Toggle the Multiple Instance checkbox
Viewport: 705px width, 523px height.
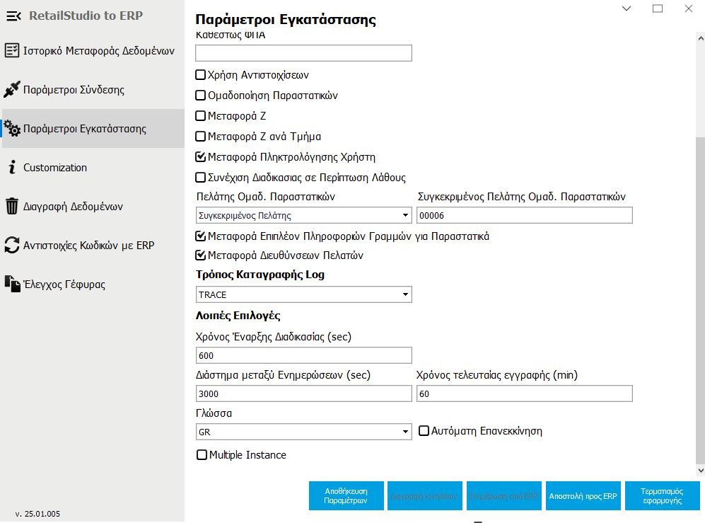point(202,455)
